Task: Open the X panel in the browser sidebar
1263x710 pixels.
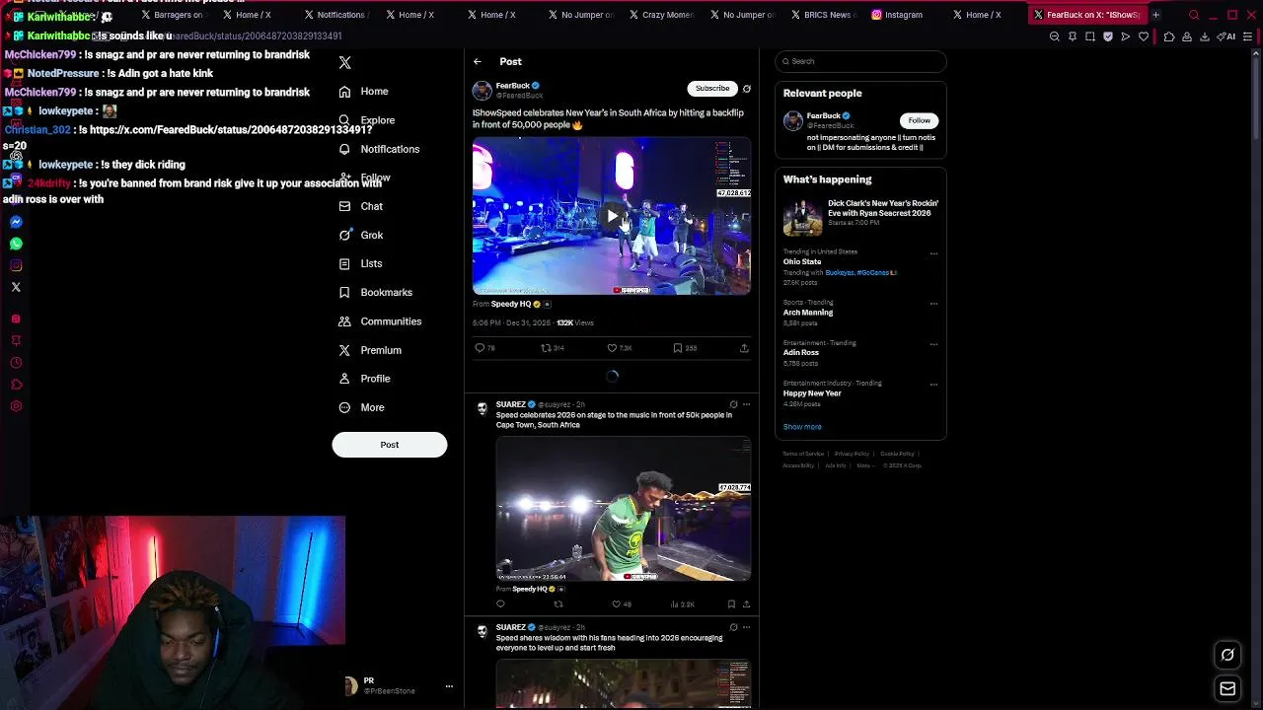Action: click(x=16, y=287)
